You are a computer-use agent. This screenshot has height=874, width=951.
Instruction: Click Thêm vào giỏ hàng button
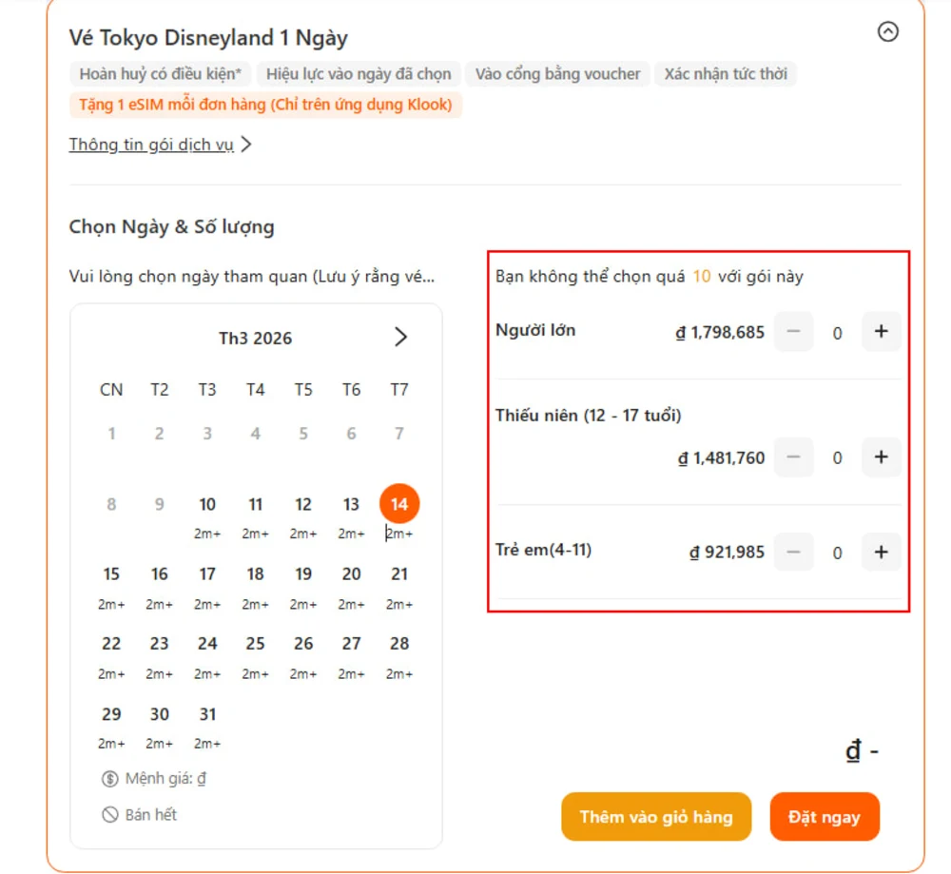656,816
